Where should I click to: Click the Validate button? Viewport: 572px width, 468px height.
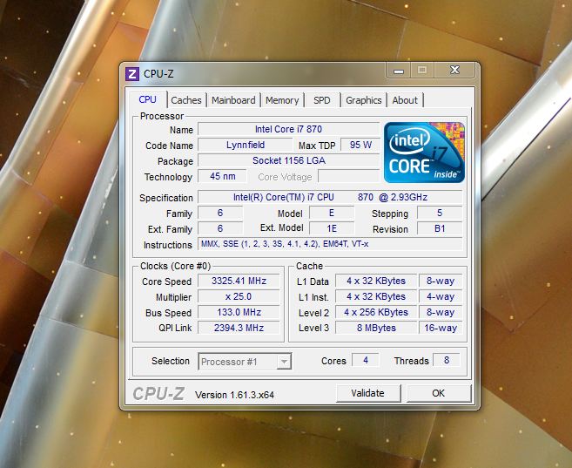367,393
